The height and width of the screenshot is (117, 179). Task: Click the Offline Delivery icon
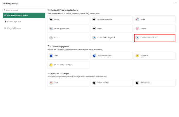pyautogui.click(x=137, y=83)
